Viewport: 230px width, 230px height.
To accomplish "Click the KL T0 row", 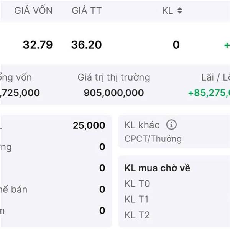I will tap(137, 184).
